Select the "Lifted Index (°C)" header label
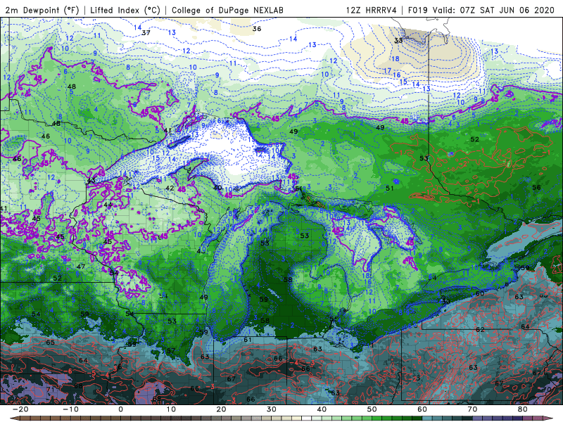The width and height of the screenshot is (563, 422). 125,10
